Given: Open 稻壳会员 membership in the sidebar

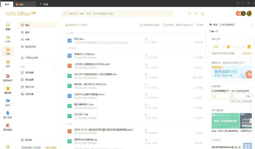Looking at the screenshot, I should coord(8,78).
